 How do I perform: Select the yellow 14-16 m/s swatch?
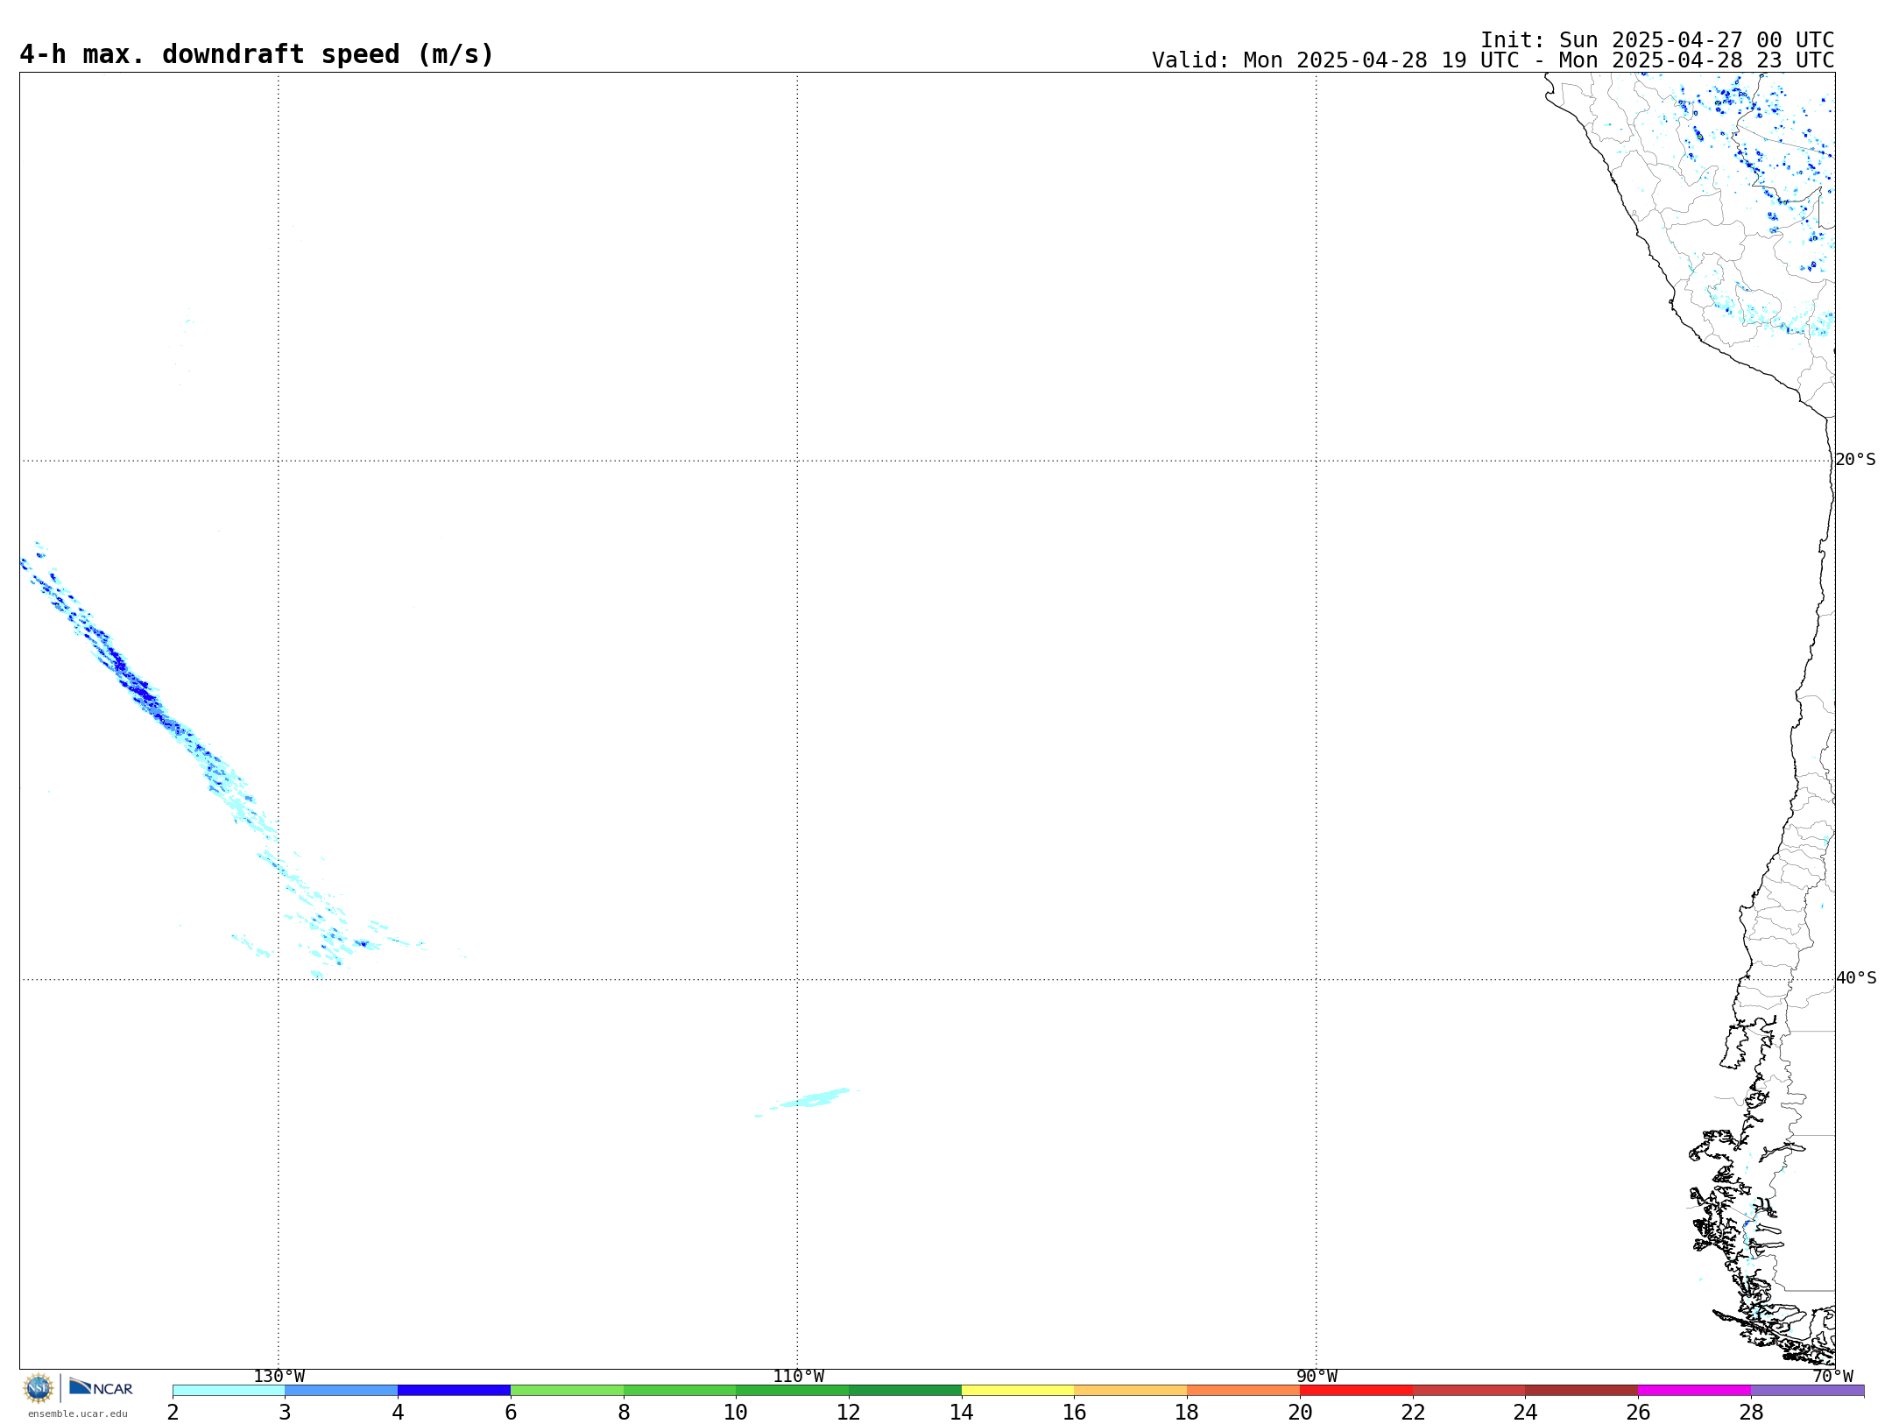tap(1018, 1391)
